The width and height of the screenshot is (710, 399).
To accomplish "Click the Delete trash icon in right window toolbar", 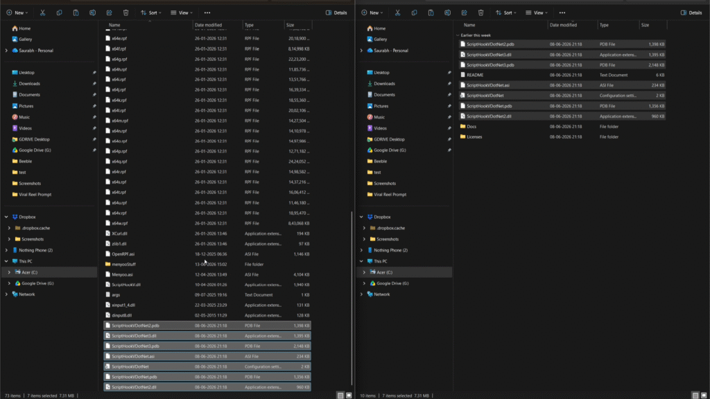I will 481,12.
